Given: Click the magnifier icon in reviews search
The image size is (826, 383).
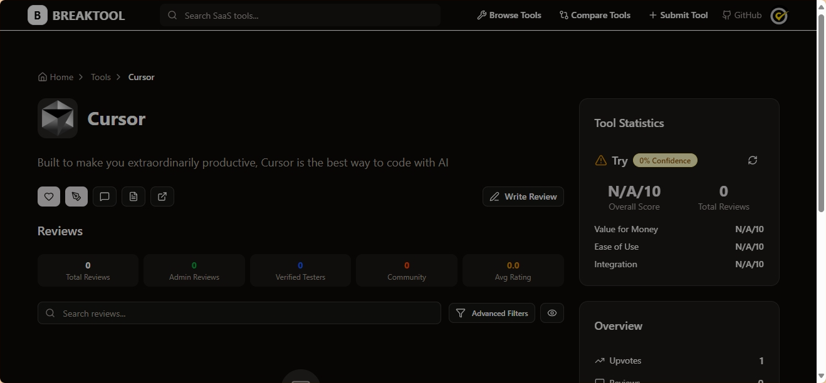Looking at the screenshot, I should pyautogui.click(x=50, y=313).
